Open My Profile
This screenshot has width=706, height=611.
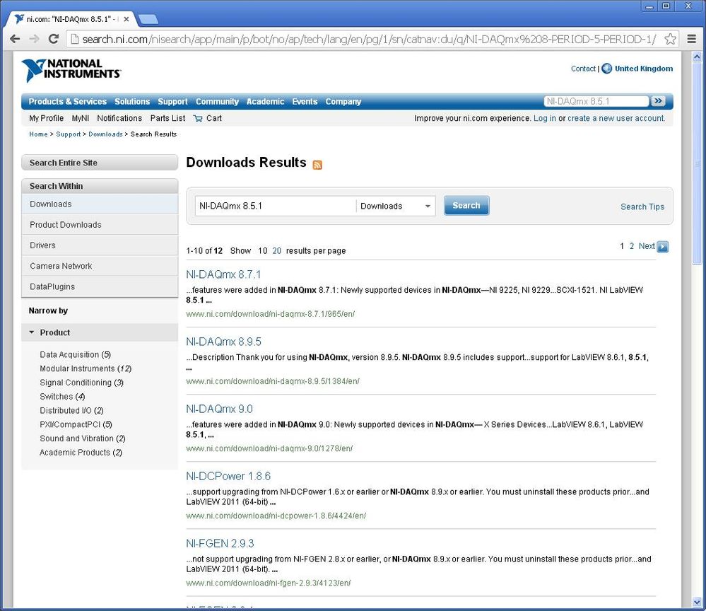47,118
